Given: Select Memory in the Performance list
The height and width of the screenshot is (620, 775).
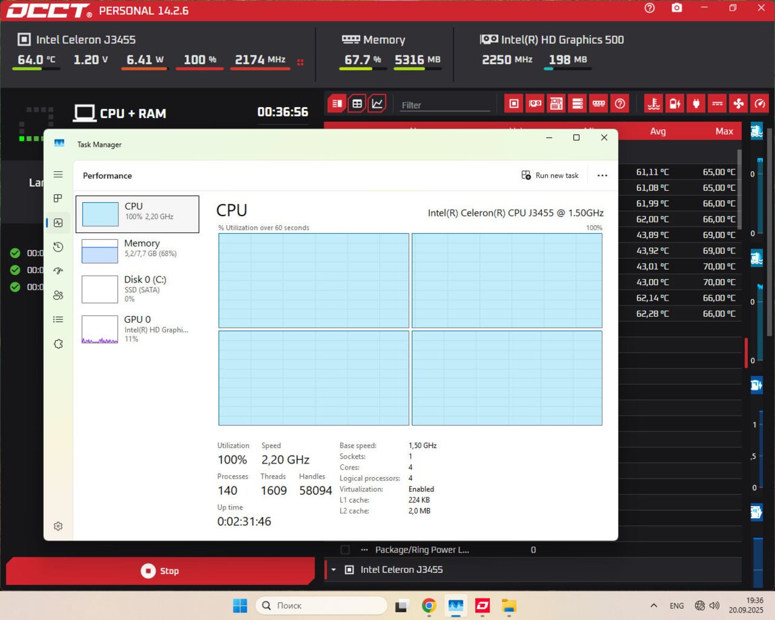Looking at the screenshot, I should click(x=137, y=250).
